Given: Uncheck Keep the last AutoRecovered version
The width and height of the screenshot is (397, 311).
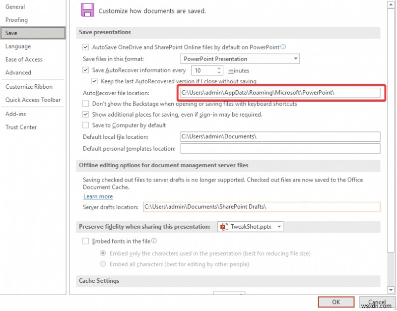Looking at the screenshot, I should (x=93, y=81).
